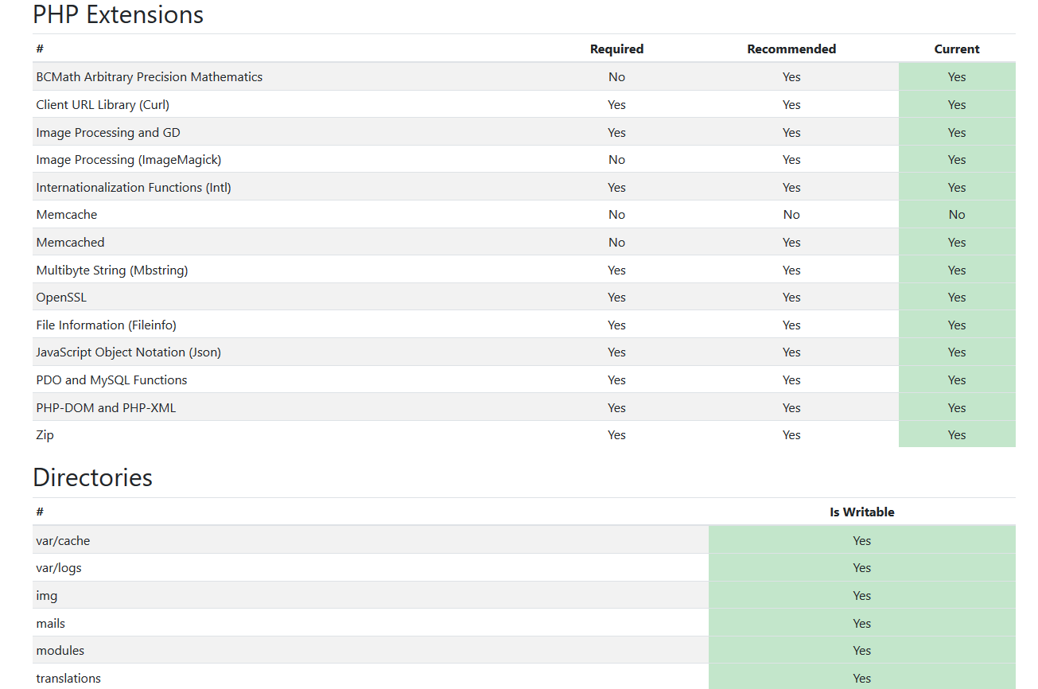Click the Yes cell for Zip extension
This screenshot has width=1038, height=689.
[956, 434]
